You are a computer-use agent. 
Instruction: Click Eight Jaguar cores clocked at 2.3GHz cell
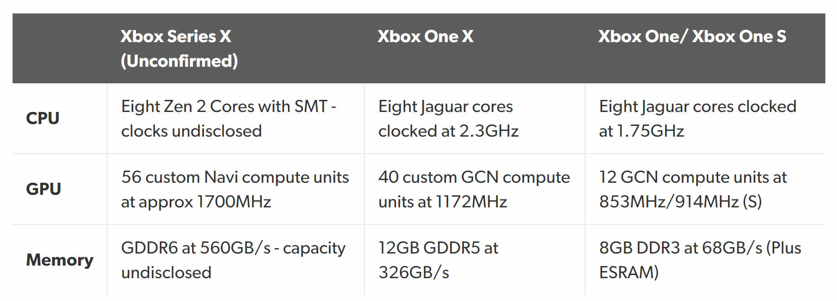click(474, 119)
